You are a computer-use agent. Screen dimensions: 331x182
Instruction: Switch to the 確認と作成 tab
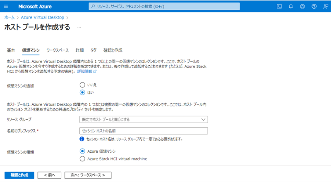pyautogui.click(x=113, y=50)
